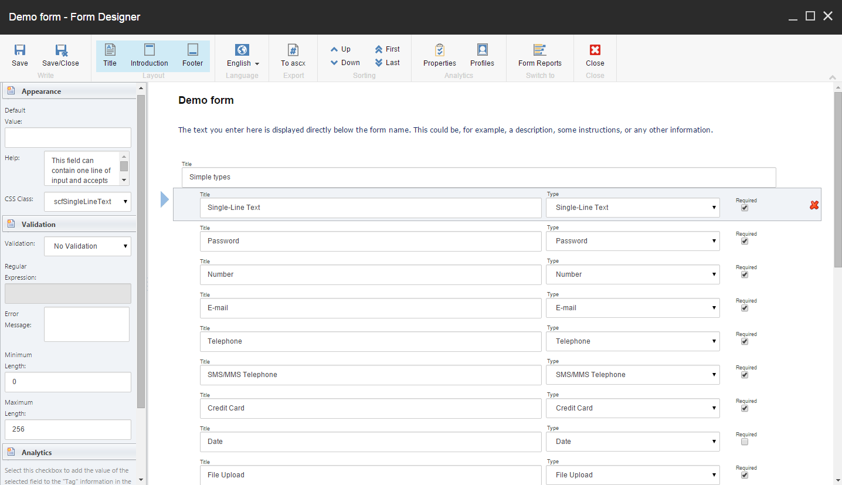
Task: Open Type dropdown for SMS/MMS Telephone row
Action: tap(633, 375)
